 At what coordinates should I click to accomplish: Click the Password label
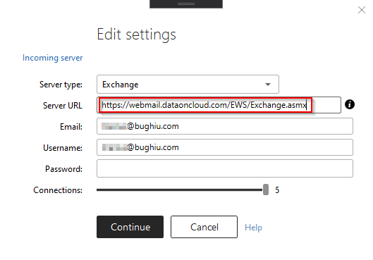point(63,169)
